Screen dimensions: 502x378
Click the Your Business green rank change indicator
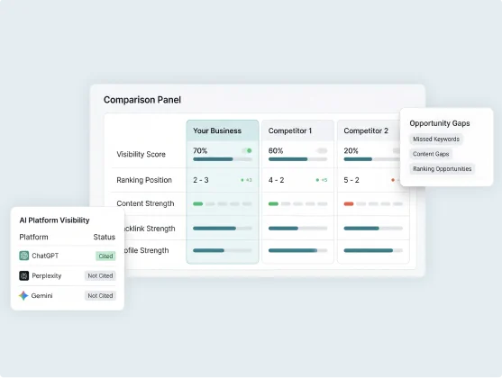(247, 180)
